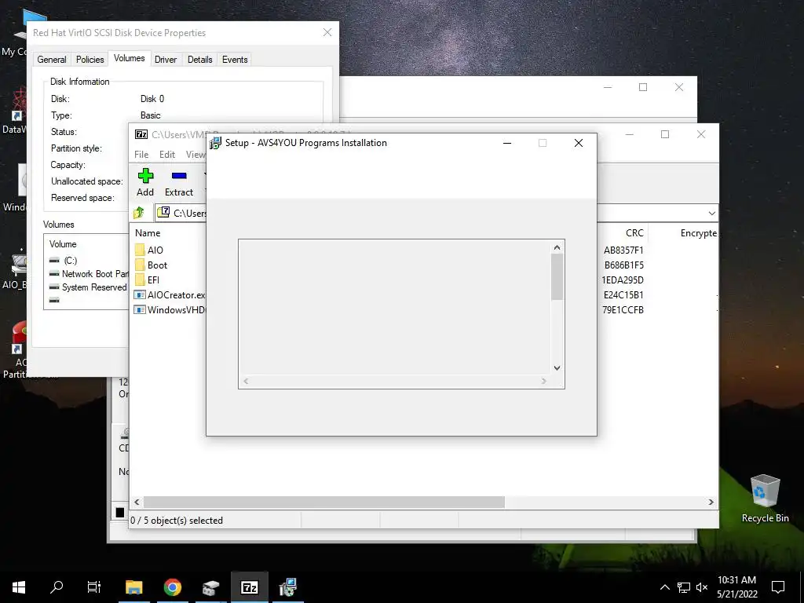Image resolution: width=804 pixels, height=603 pixels.
Task: Click CRC value 1EDA295D
Action: pos(623,280)
